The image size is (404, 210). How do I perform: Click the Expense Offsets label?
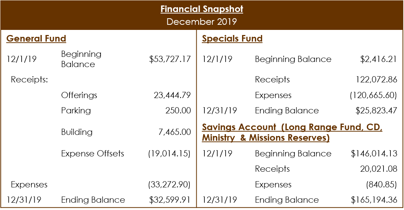(92, 153)
